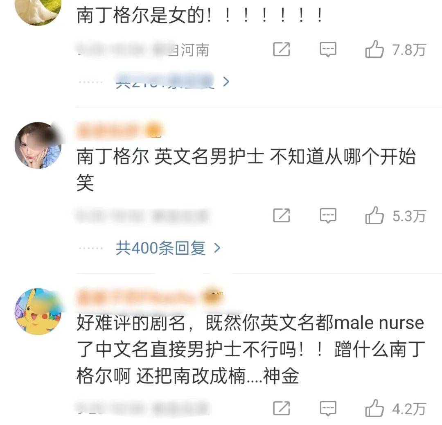Share the male nurse comment

point(282,408)
